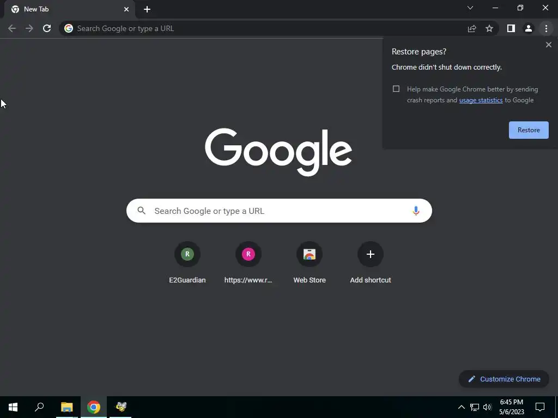Minimize the Chrome window
This screenshot has height=418, width=558.
495,8
